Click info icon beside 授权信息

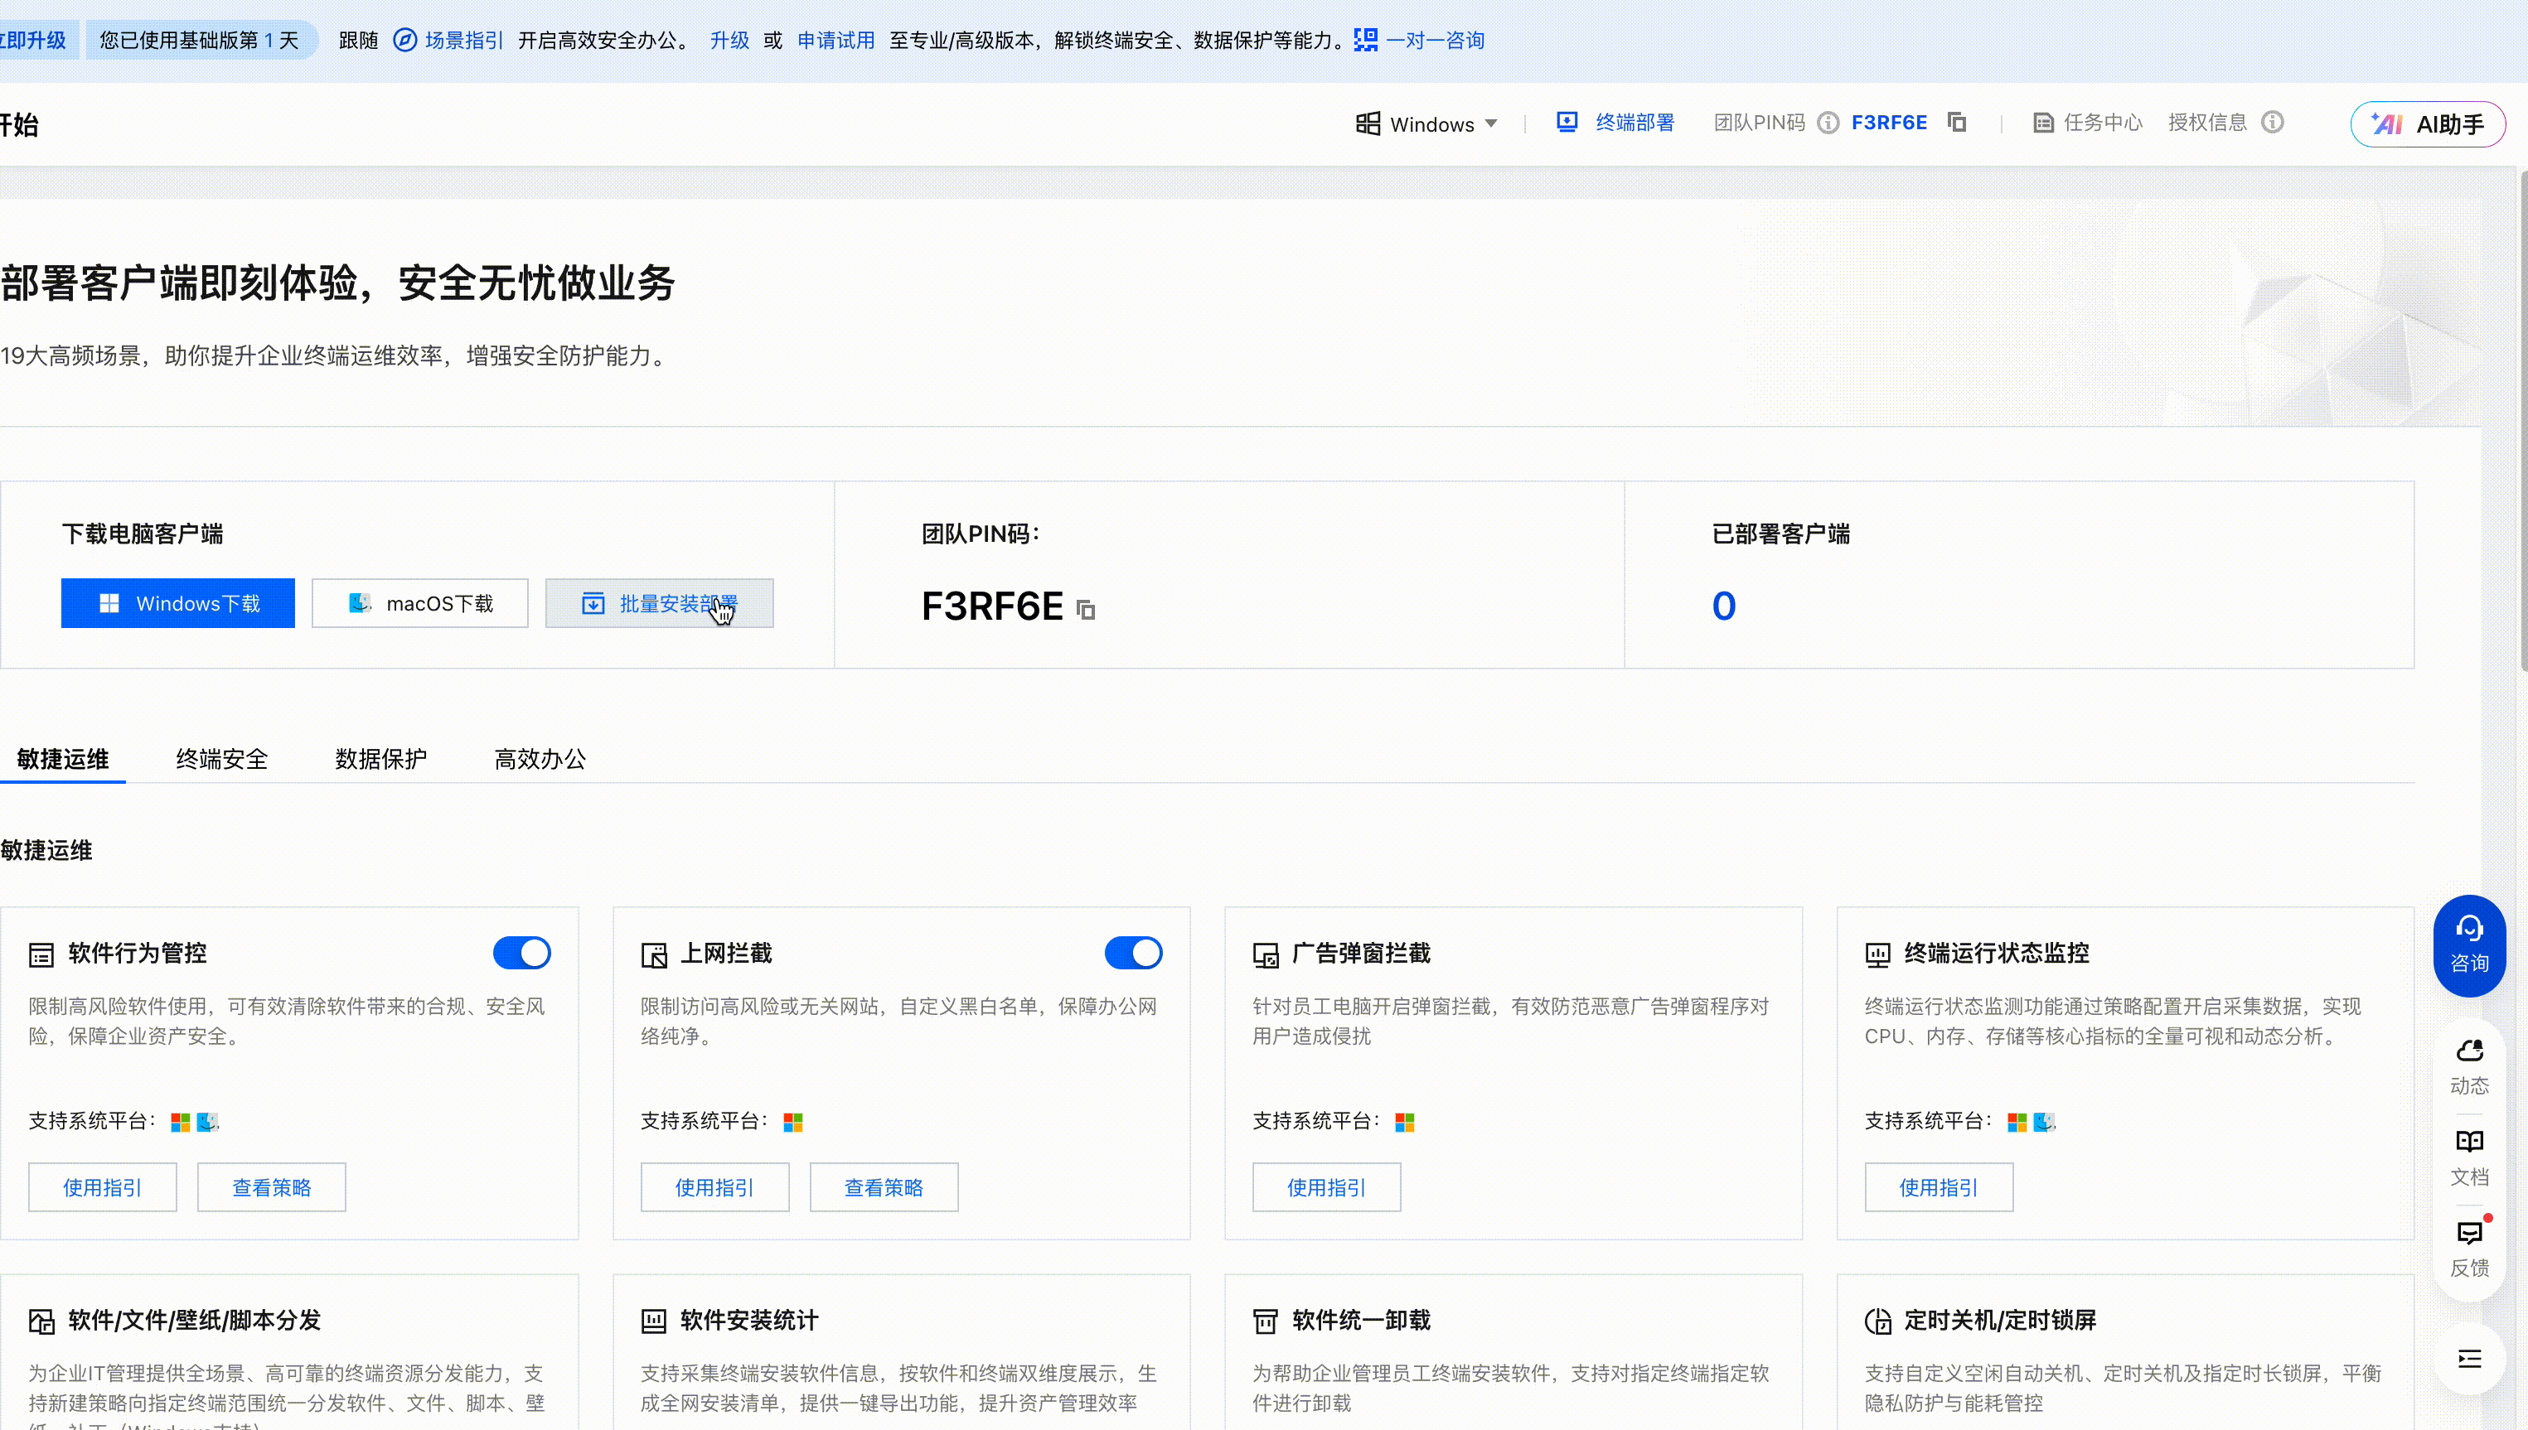[x=2272, y=123]
